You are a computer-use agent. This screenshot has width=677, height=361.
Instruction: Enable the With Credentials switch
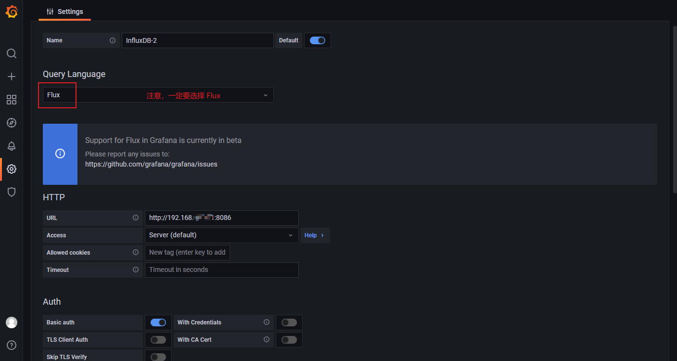point(289,322)
